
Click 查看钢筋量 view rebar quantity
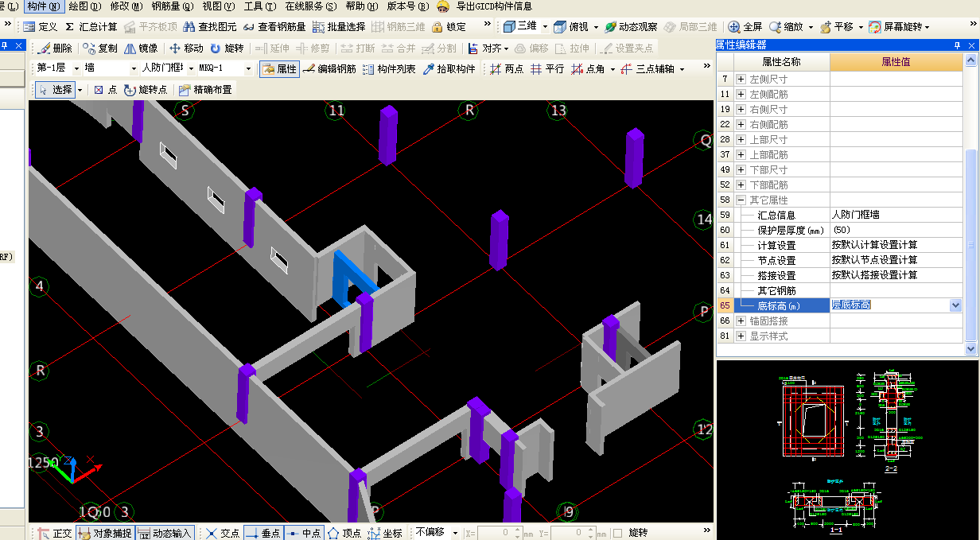[x=274, y=27]
